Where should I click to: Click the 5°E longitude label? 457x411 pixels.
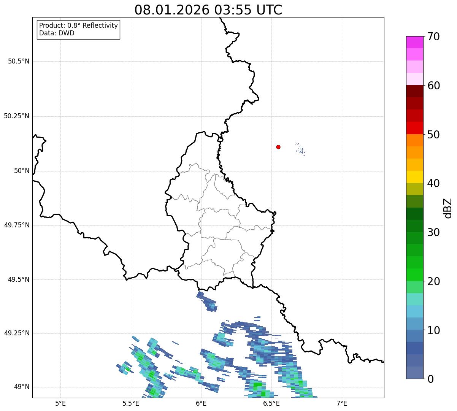60,403
